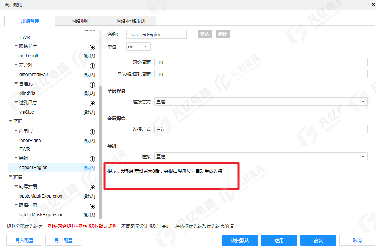Select the solderMaskExpansion rule

coord(42,214)
